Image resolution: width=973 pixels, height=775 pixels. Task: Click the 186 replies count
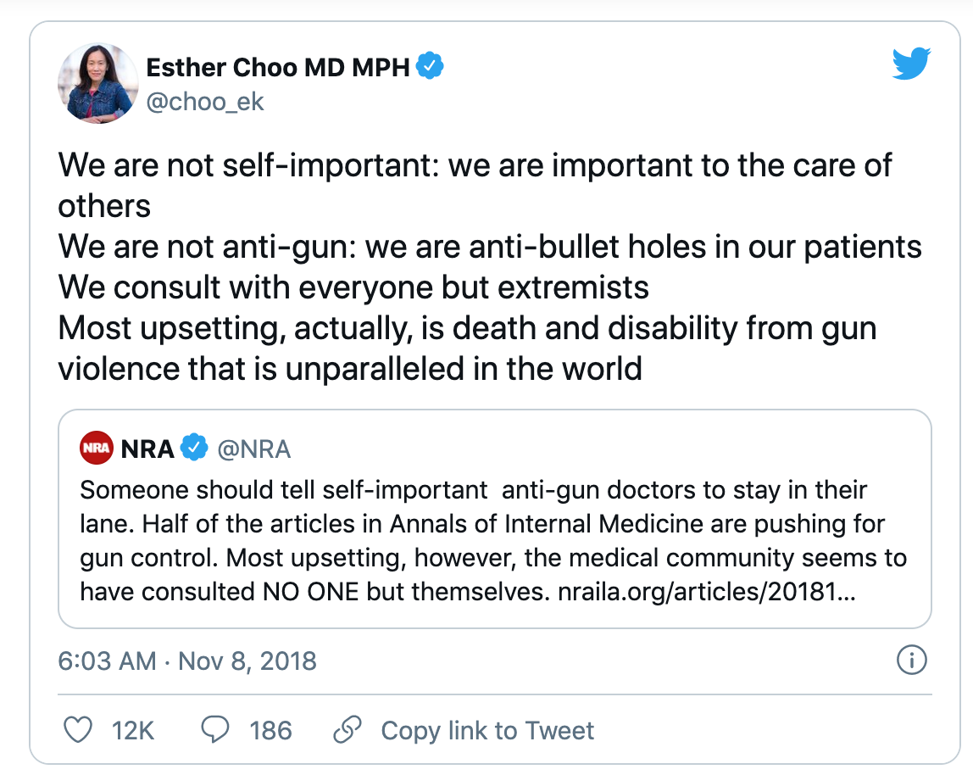coord(270,730)
